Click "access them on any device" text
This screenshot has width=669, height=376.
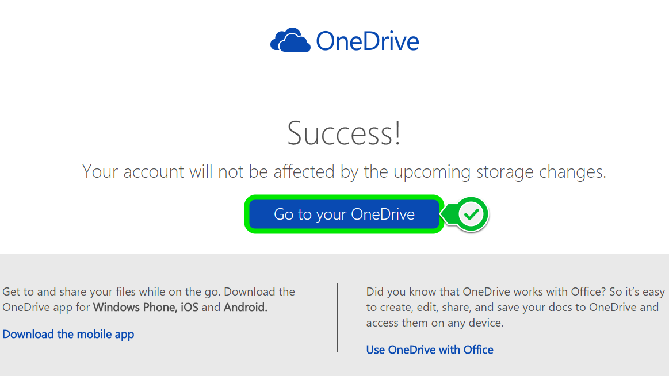(434, 323)
